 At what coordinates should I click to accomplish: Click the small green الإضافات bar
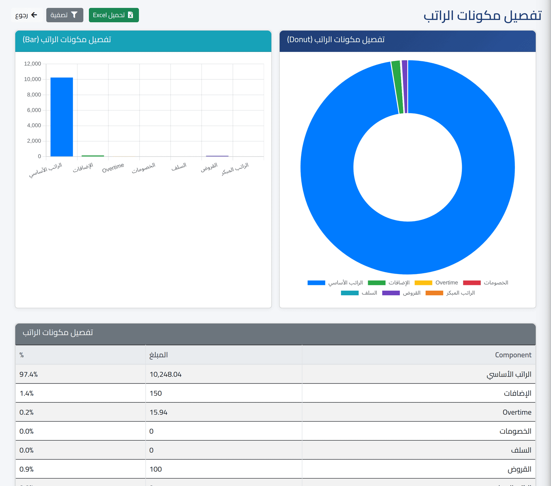93,156
